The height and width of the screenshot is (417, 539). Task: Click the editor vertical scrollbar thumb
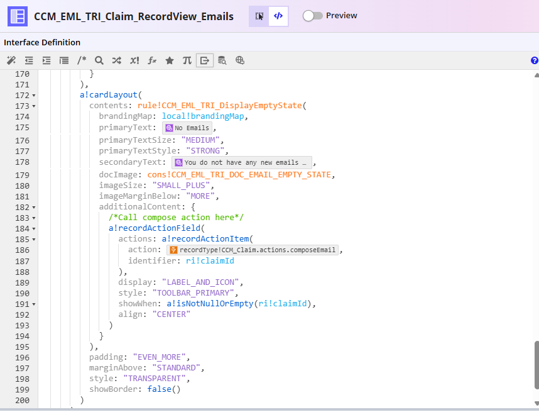(536, 365)
